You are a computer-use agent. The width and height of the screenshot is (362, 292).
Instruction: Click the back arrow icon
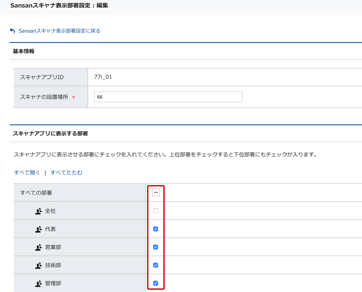tap(12, 31)
